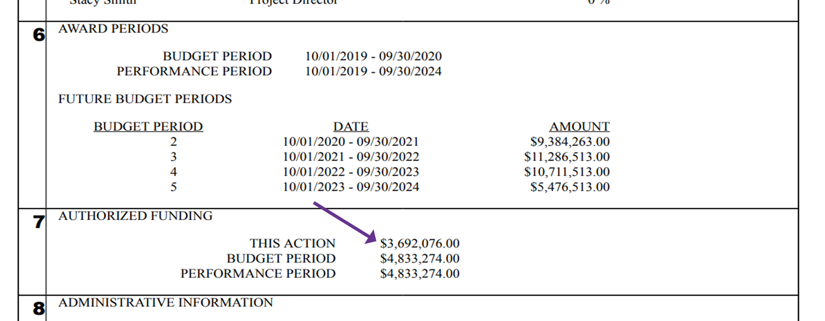Click the ADMINISTRATIVE INFORMATION heading
Screen dimensions: 825x321
[x=166, y=303]
